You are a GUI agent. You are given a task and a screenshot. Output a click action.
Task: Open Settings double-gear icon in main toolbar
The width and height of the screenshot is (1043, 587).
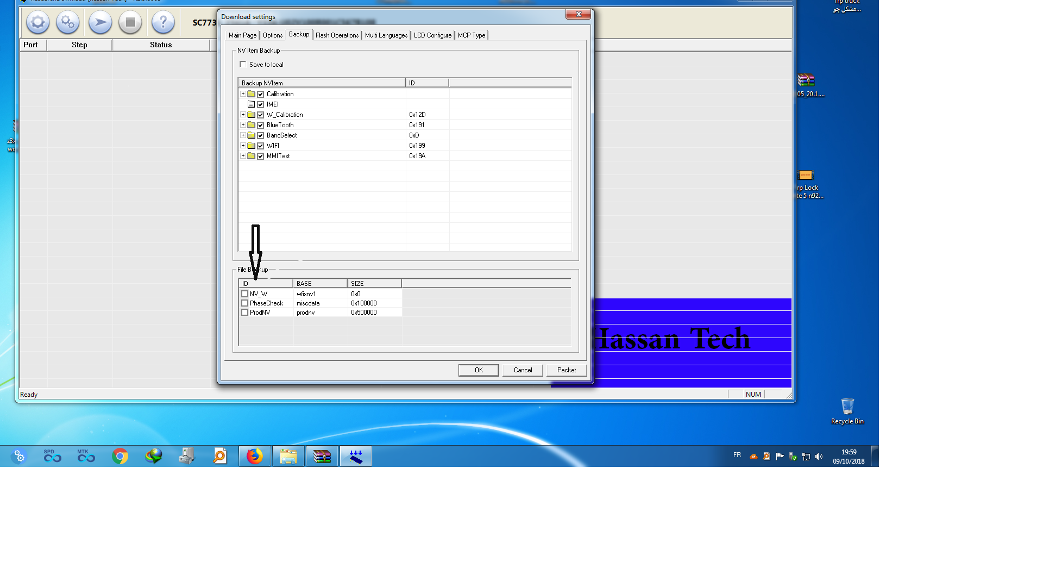(67, 22)
